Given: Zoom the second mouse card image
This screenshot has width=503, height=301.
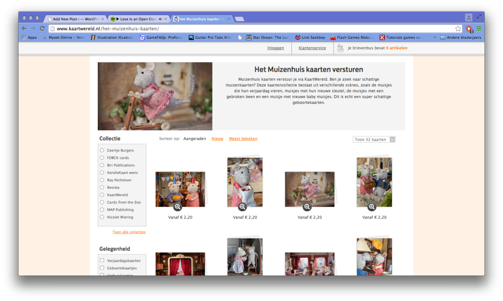Looking at the screenshot, I should point(242,207).
